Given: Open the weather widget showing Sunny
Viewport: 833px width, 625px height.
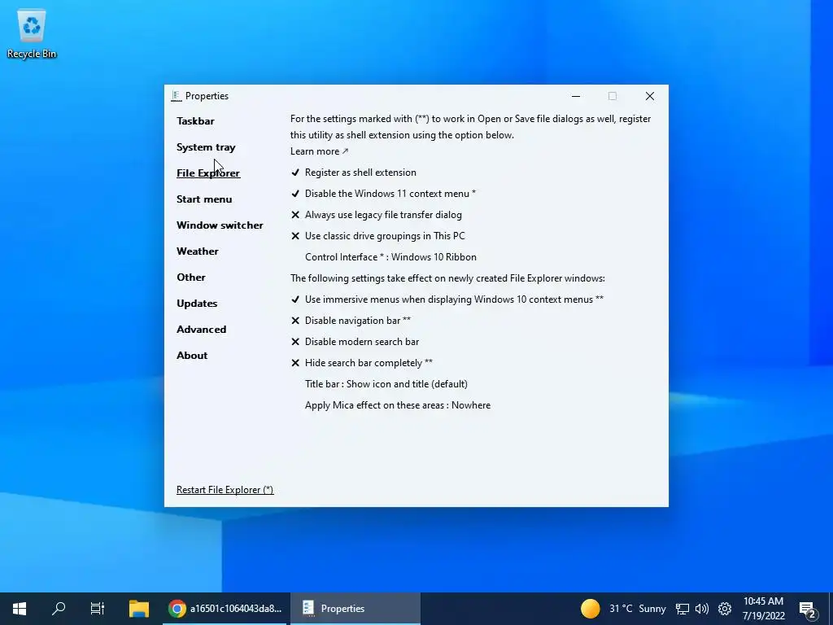Looking at the screenshot, I should [622, 609].
